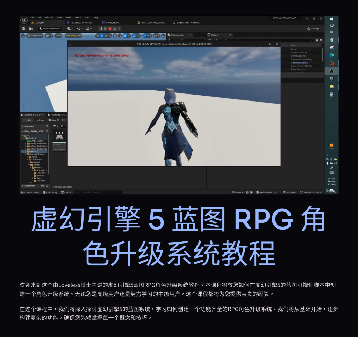The height and width of the screenshot is (337, 358).
Task: Toggle grid snapping in the viewport
Action: pyautogui.click(x=125, y=36)
